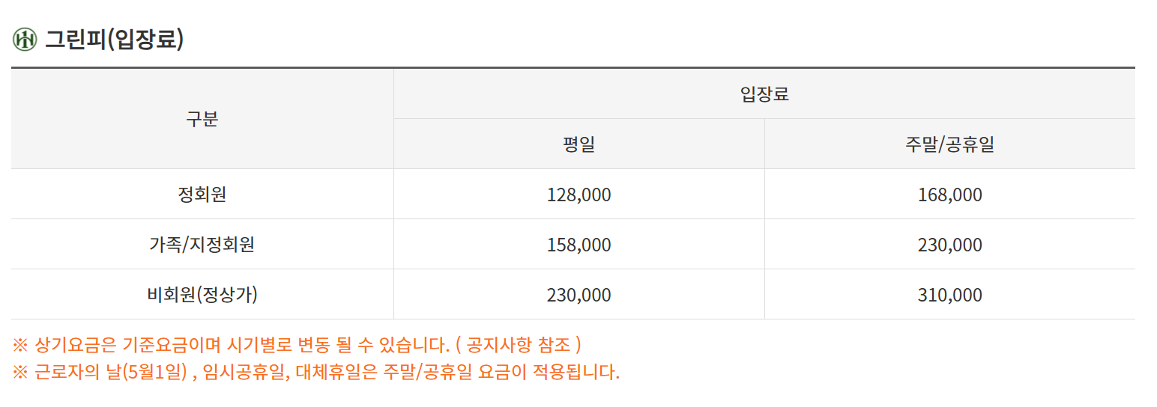Click the 비회원(정상가) row label
The width and height of the screenshot is (1157, 407).
(x=202, y=295)
